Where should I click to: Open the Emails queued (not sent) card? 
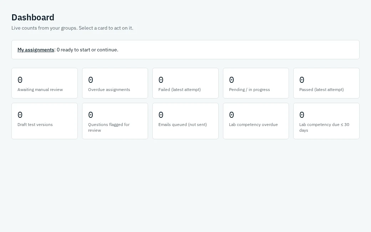point(185,121)
